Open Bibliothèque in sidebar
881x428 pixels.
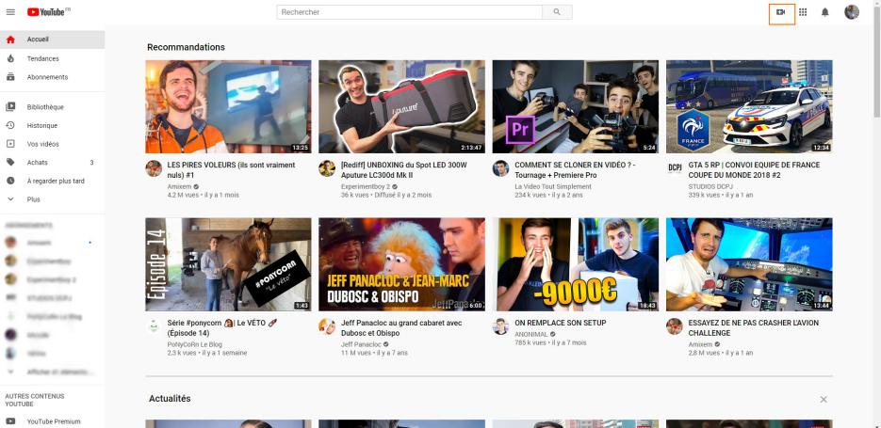coord(45,107)
